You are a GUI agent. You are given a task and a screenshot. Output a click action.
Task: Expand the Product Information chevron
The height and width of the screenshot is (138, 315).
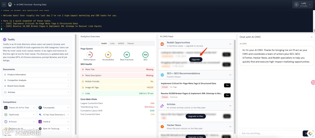[x=68, y=75]
